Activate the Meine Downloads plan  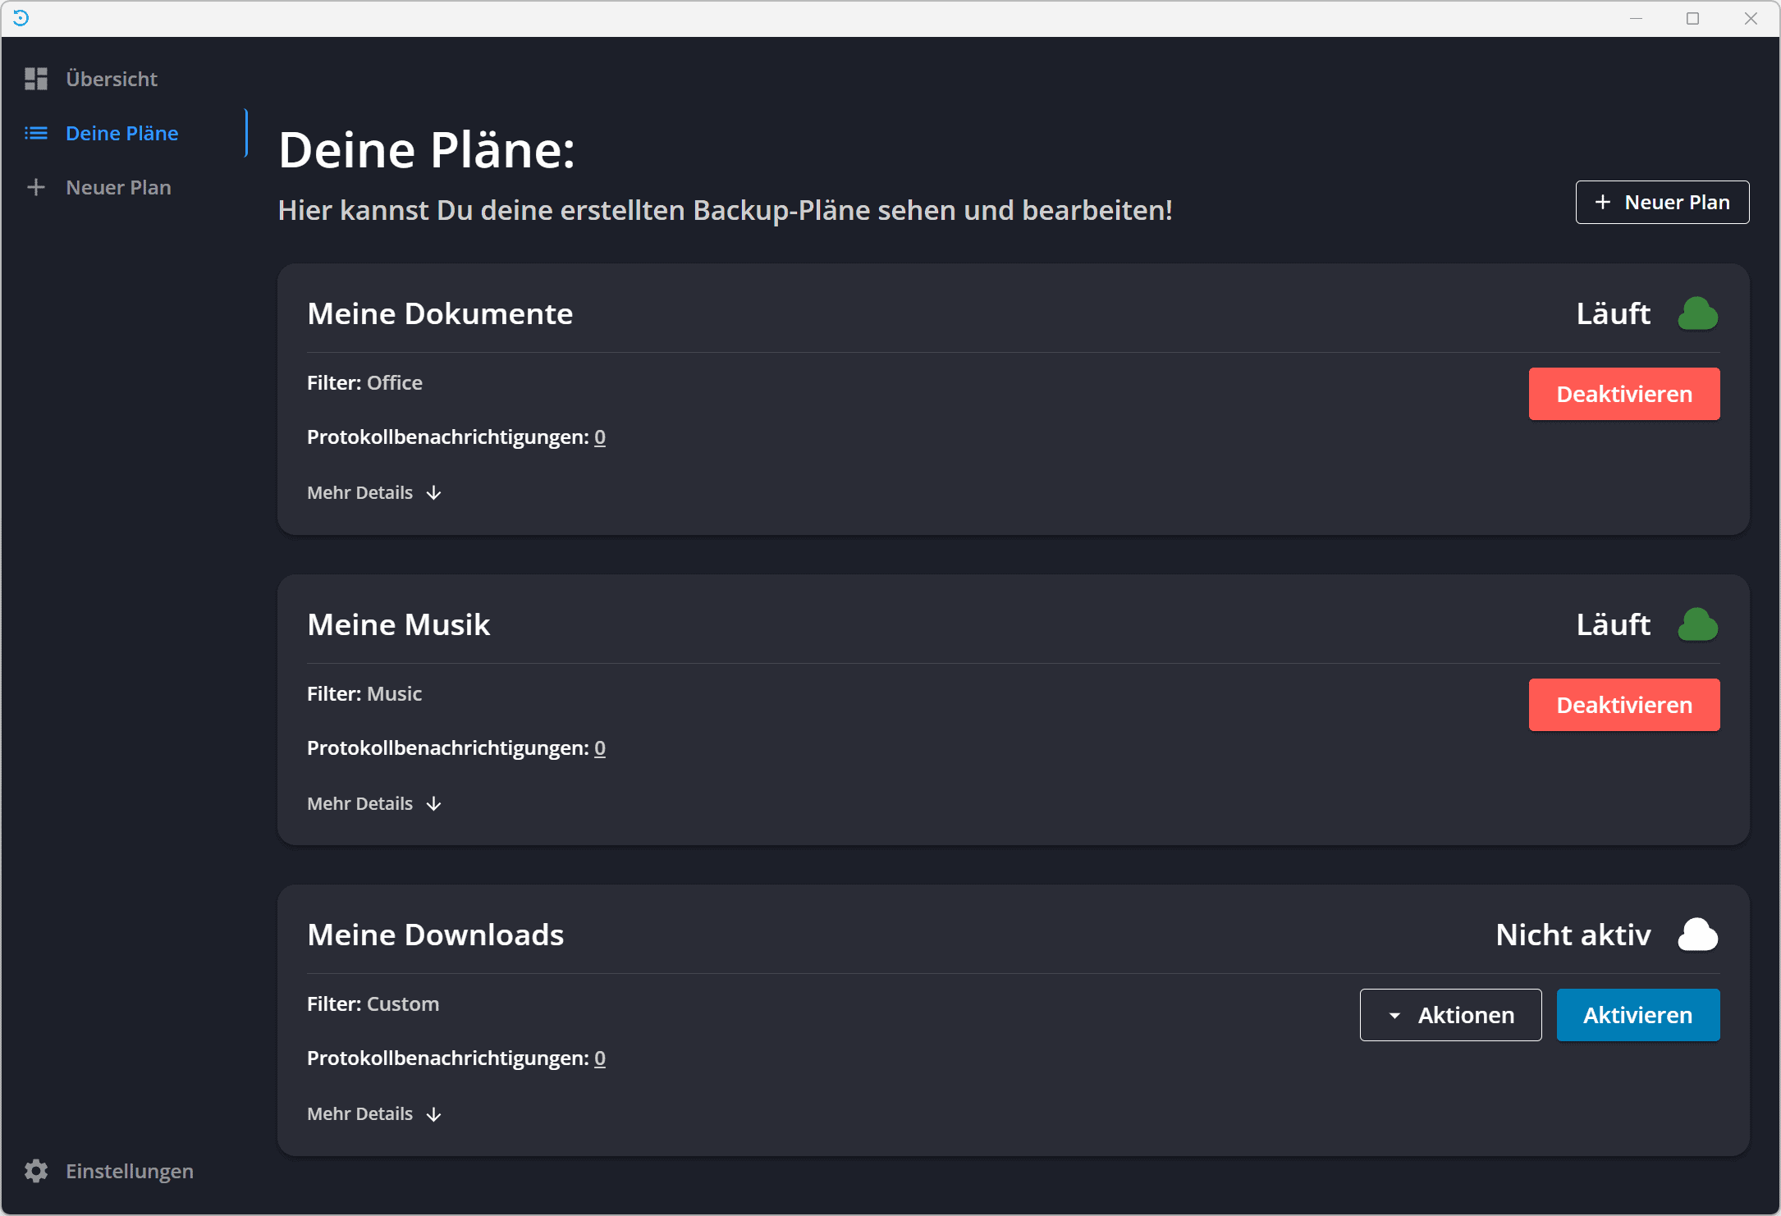[x=1637, y=1015]
